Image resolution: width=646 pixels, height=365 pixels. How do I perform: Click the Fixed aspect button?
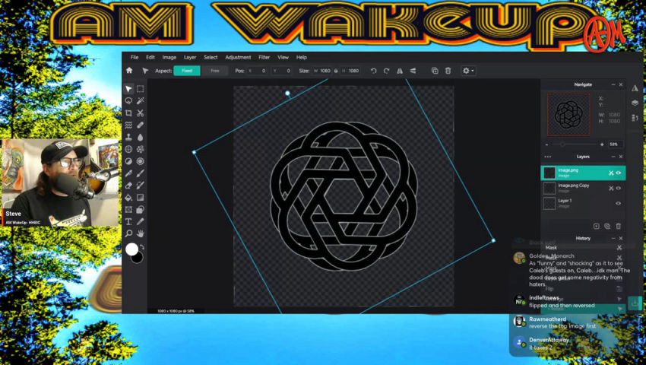pos(187,71)
